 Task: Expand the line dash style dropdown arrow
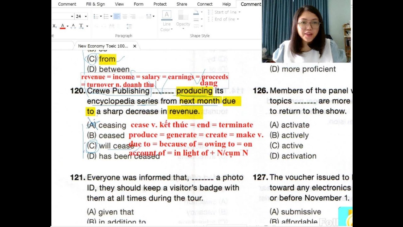point(201,26)
